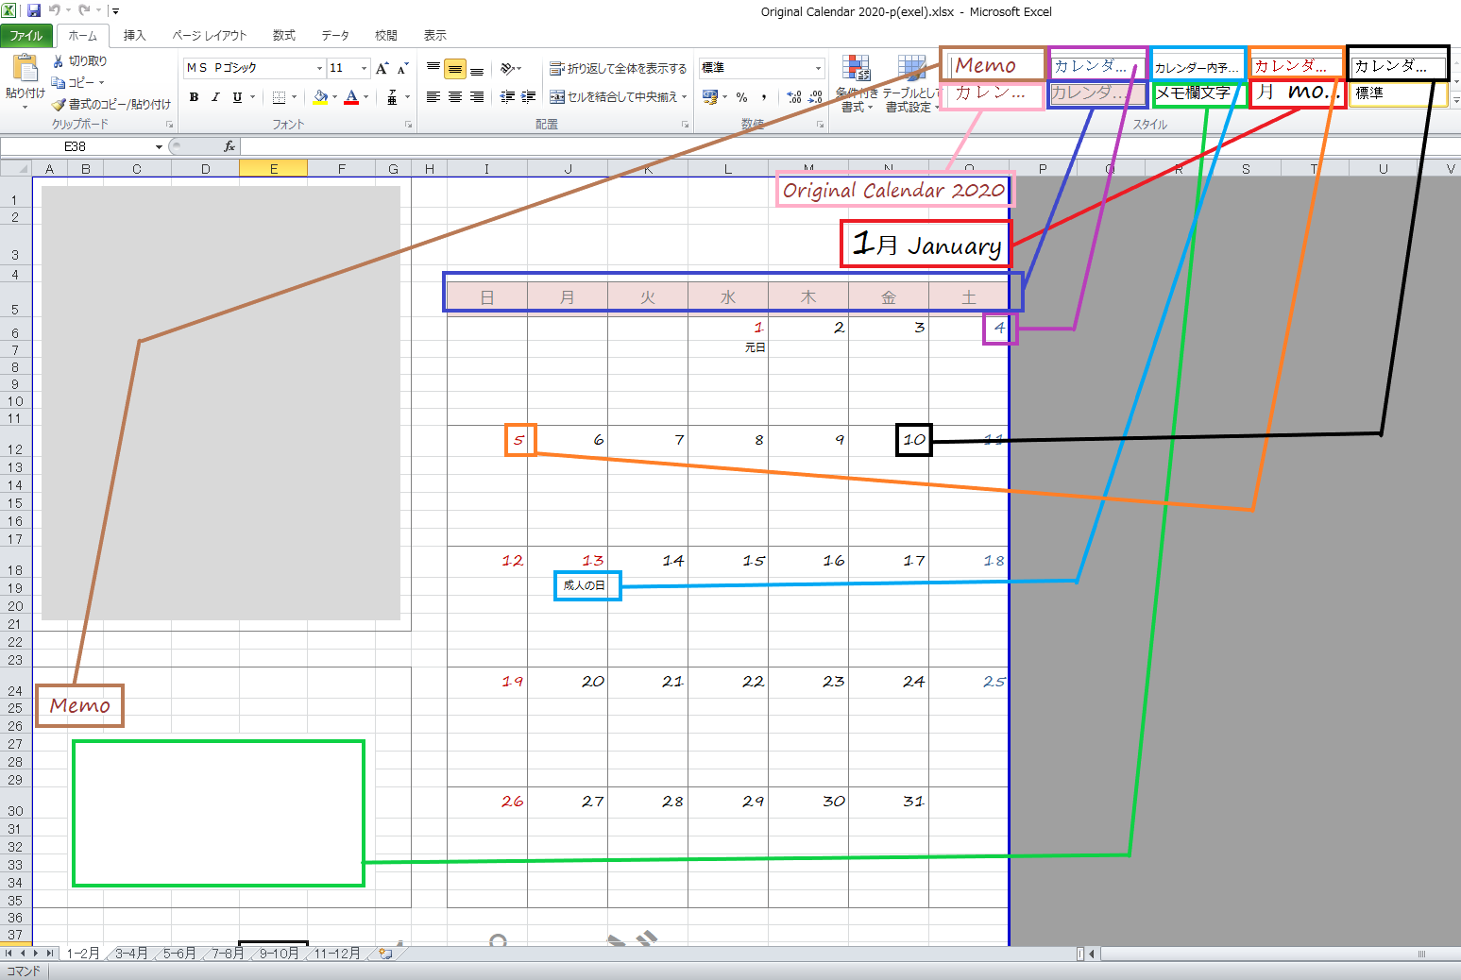
Task: Click the text orientation icon
Action: point(508,68)
